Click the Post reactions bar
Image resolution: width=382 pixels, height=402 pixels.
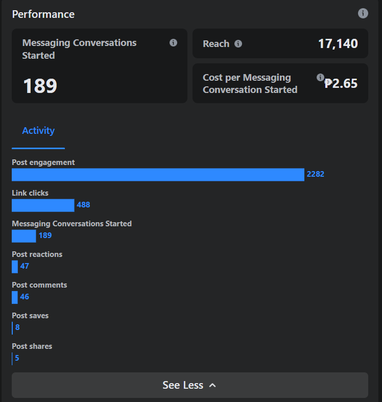(x=15, y=267)
